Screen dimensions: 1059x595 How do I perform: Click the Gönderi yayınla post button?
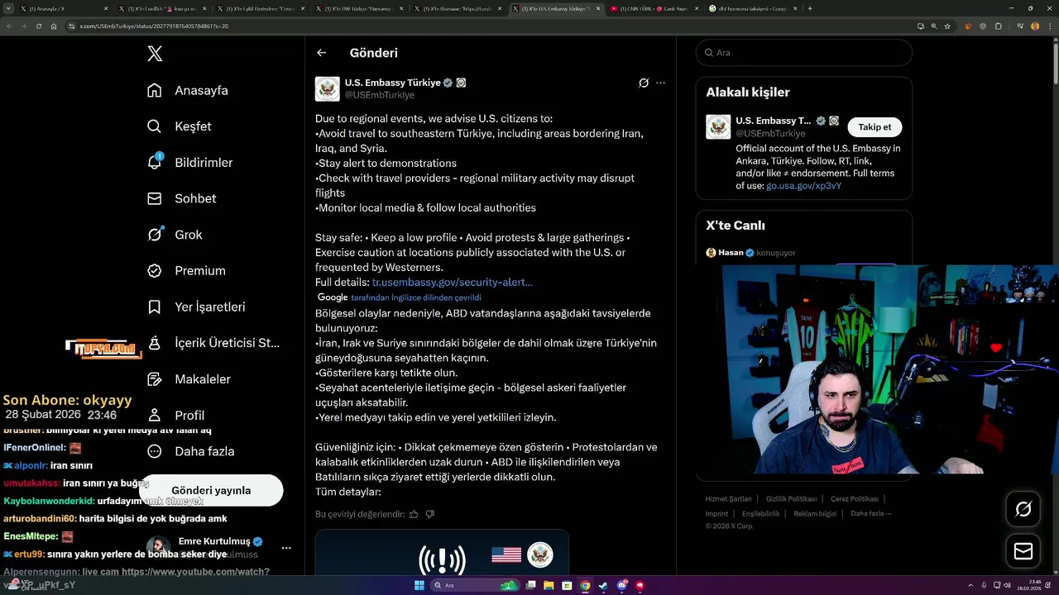point(211,490)
